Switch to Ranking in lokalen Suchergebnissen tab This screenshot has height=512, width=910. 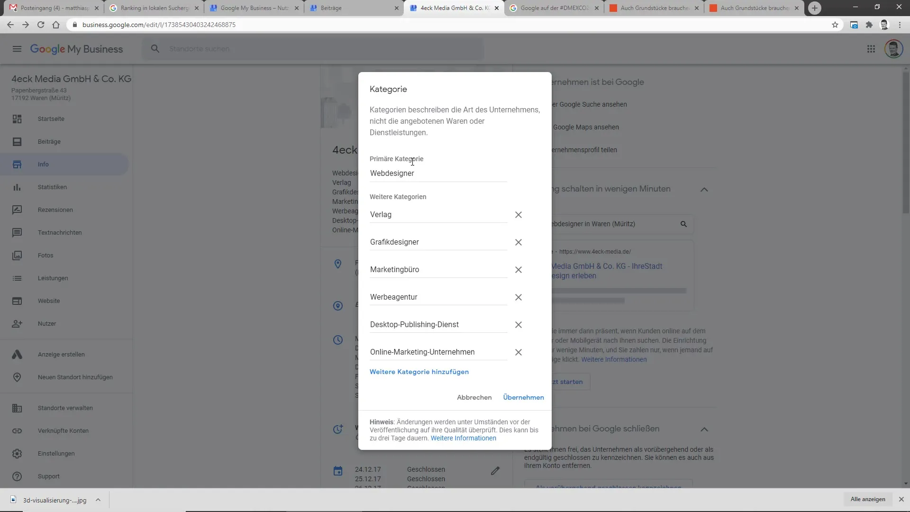point(154,8)
